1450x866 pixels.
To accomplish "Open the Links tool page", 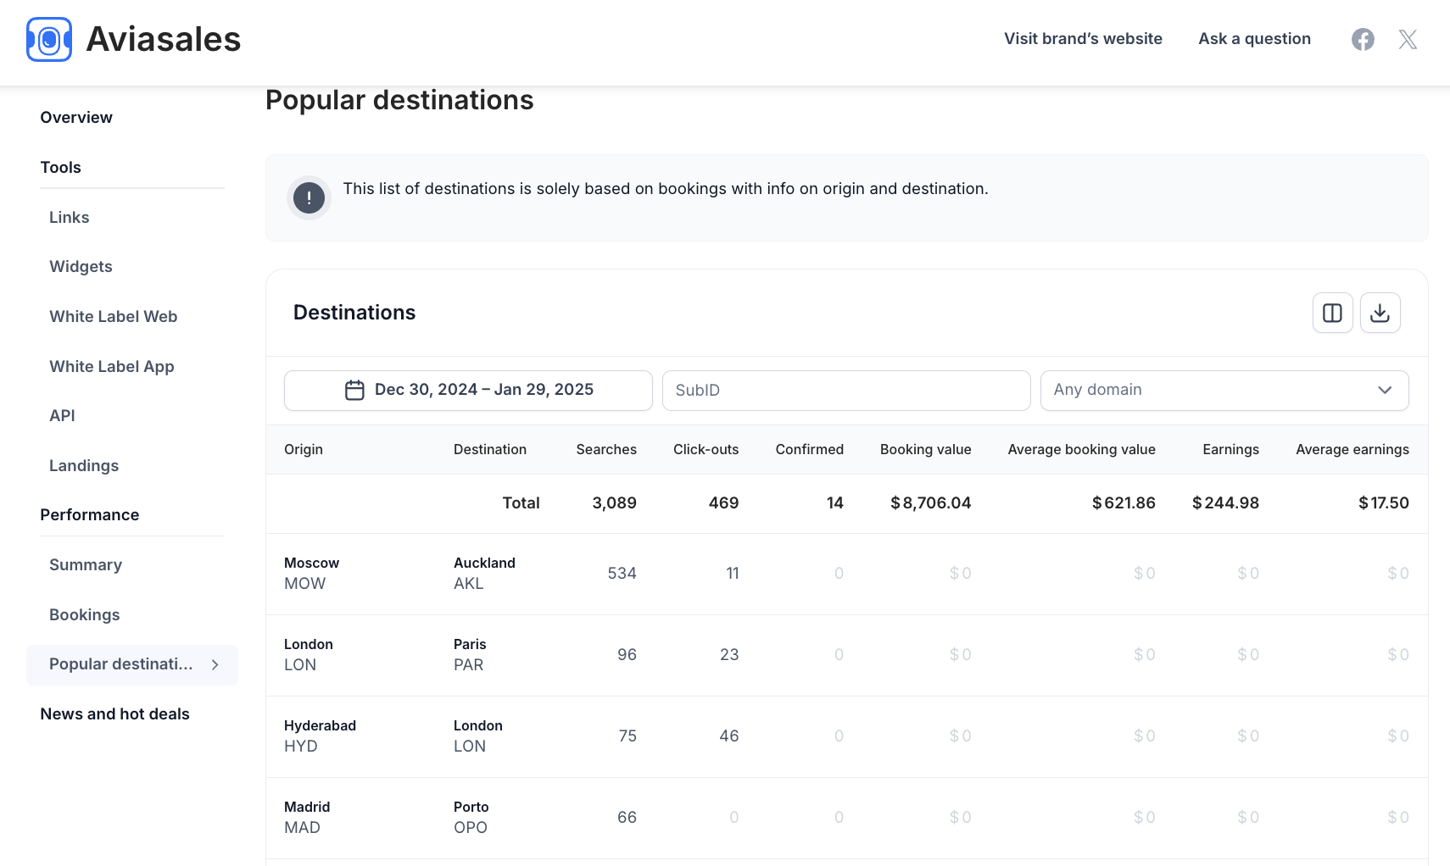I will [69, 218].
